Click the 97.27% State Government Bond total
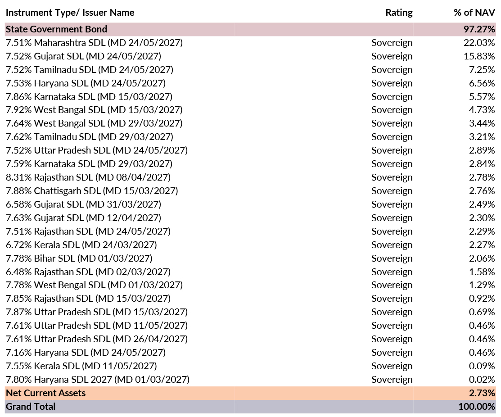Viewport: 501px width, 417px height. (x=479, y=29)
